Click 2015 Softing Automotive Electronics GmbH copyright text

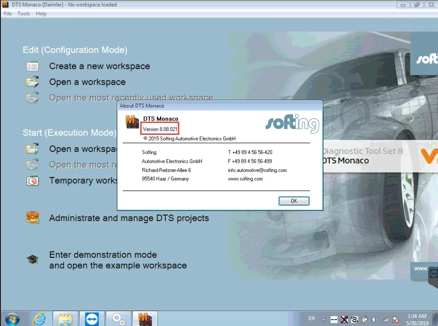189,138
